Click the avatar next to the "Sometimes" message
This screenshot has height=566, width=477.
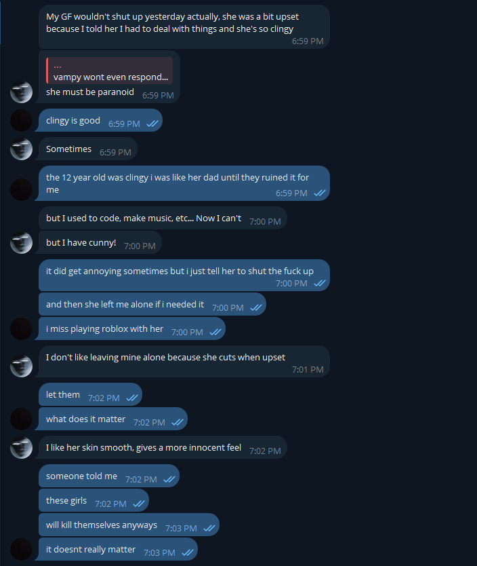click(22, 149)
